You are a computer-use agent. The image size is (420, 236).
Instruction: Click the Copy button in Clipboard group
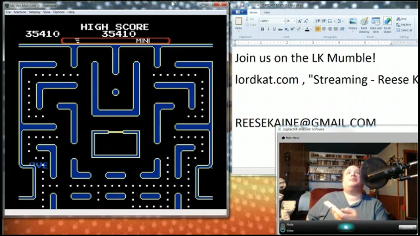tap(252, 25)
